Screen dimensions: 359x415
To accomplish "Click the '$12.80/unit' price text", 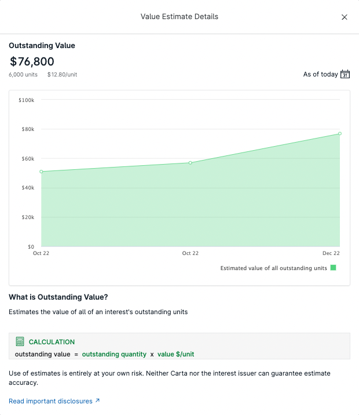I will (63, 74).
